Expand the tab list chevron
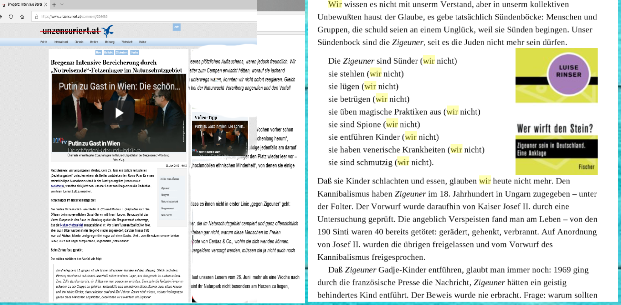Image resolution: width=621 pixels, height=305 pixels. click(x=62, y=4)
